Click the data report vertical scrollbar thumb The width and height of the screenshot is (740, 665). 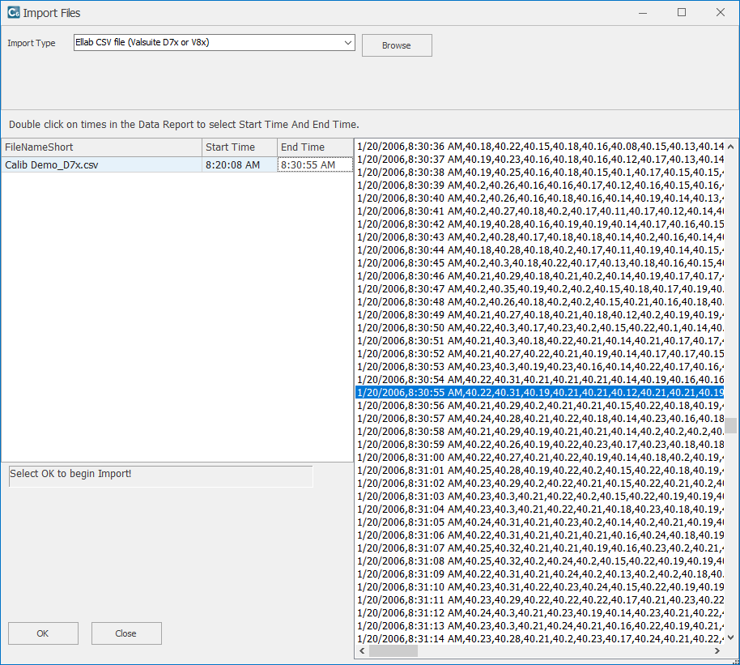coord(730,426)
